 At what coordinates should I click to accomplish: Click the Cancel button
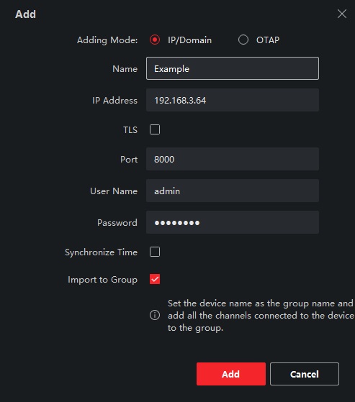click(x=305, y=374)
